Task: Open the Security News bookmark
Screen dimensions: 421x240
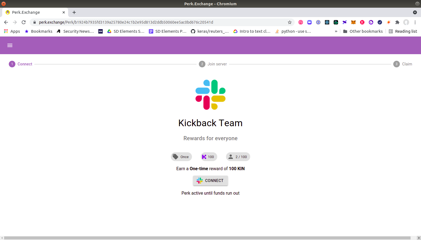Action: [75, 31]
